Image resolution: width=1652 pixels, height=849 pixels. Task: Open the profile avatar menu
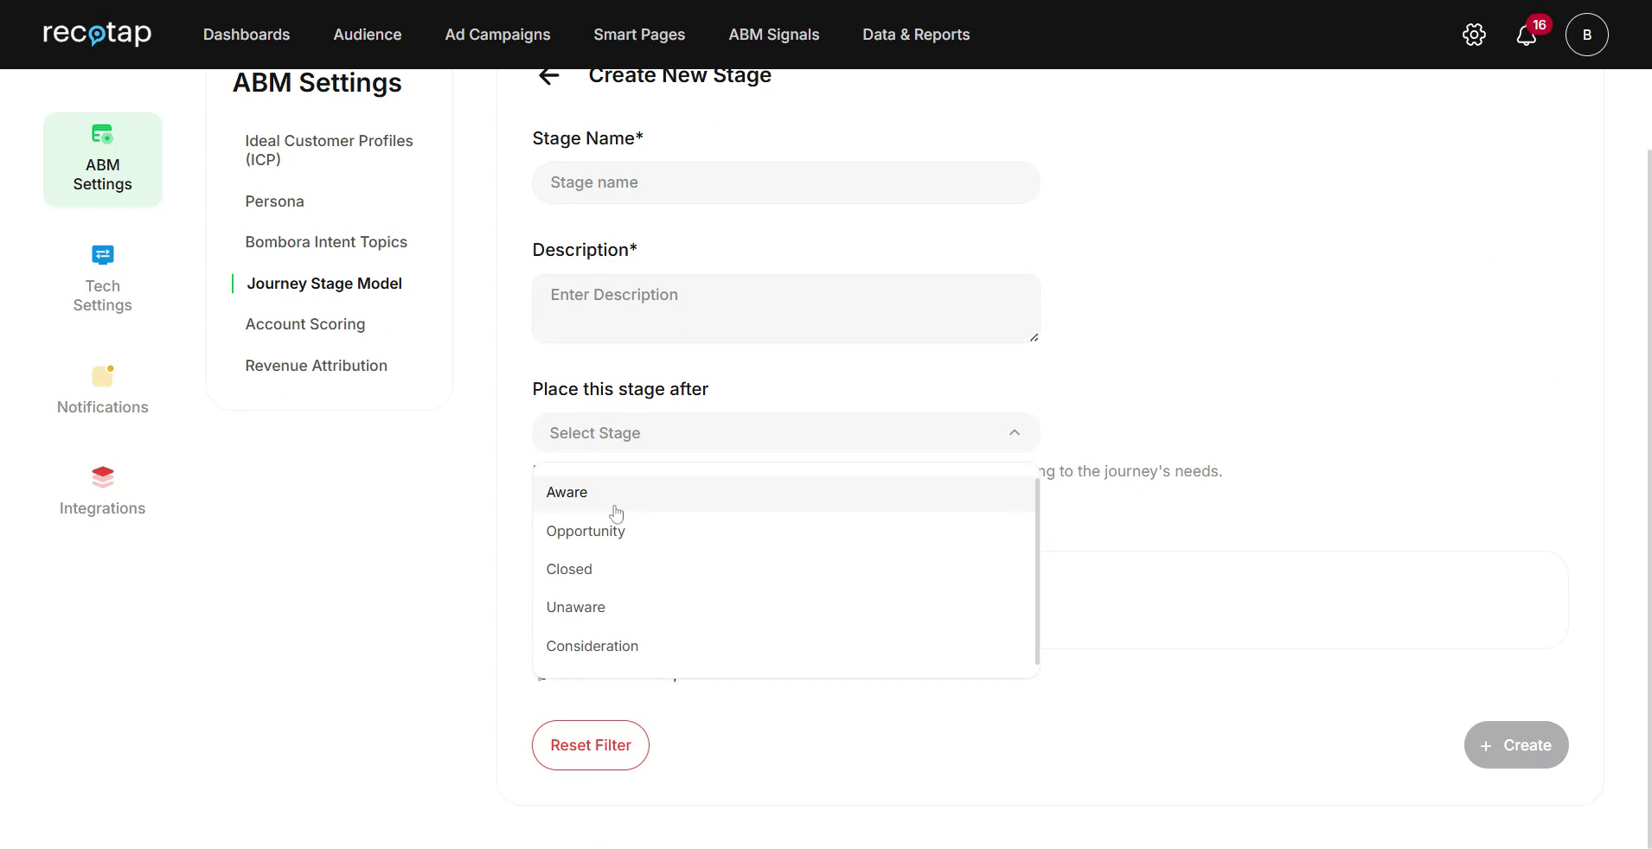pos(1587,35)
